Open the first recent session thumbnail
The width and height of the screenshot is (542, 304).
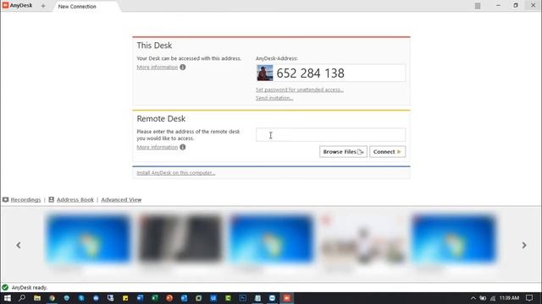pos(88,238)
